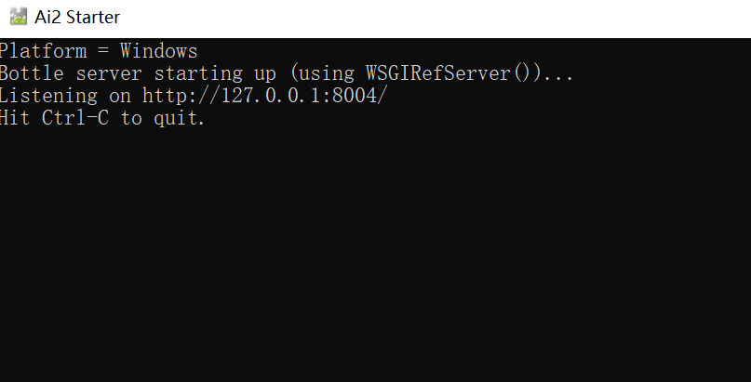Click the word Windows in first line
Screen dimensions: 751x382
click(x=158, y=51)
